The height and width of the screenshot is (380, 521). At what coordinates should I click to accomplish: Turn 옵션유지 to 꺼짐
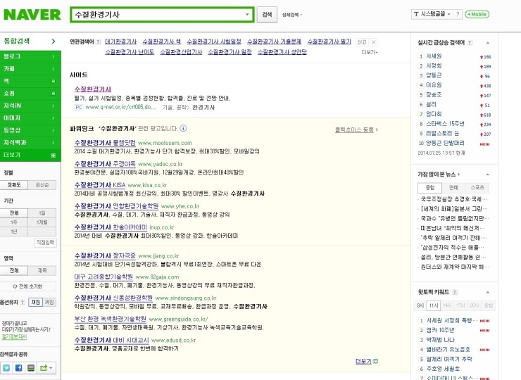[x=35, y=303]
